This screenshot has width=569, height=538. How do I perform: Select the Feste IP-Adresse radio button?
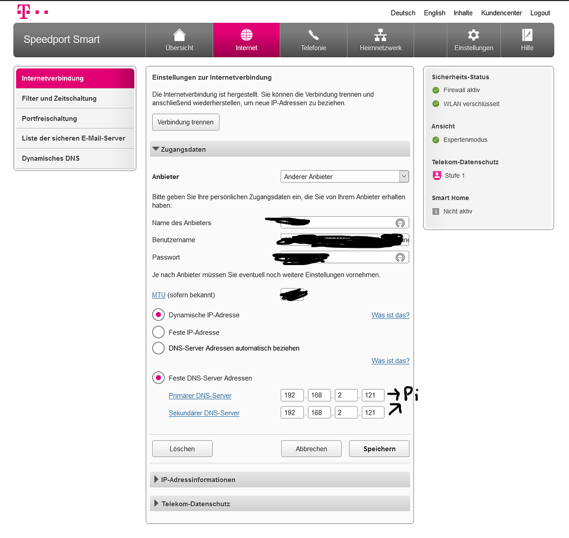tap(158, 332)
